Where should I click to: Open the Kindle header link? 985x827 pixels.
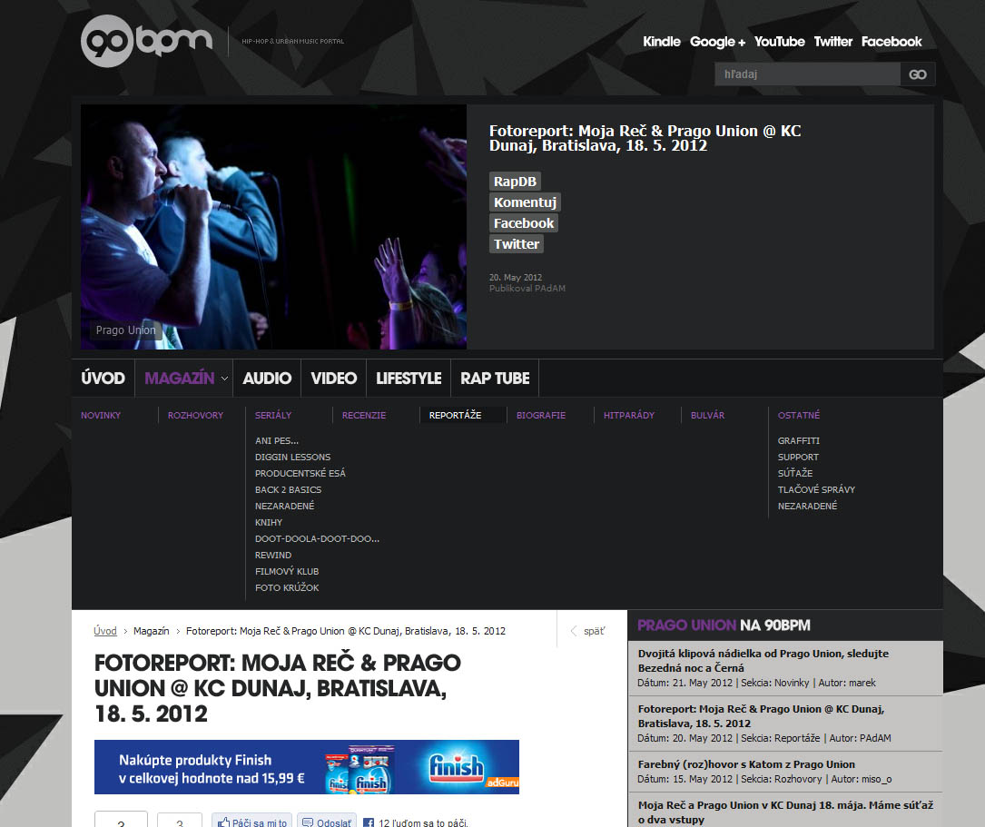click(662, 42)
